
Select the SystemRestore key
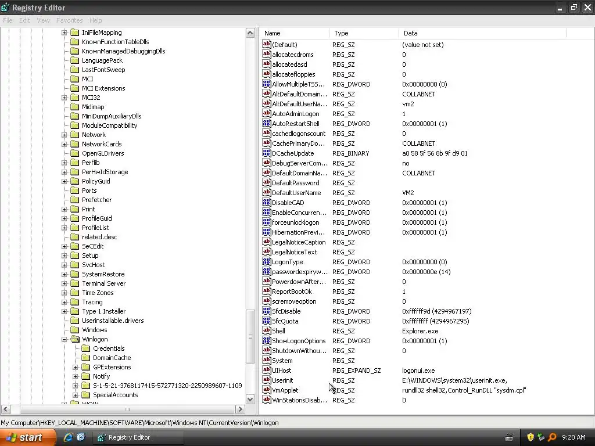coord(103,274)
